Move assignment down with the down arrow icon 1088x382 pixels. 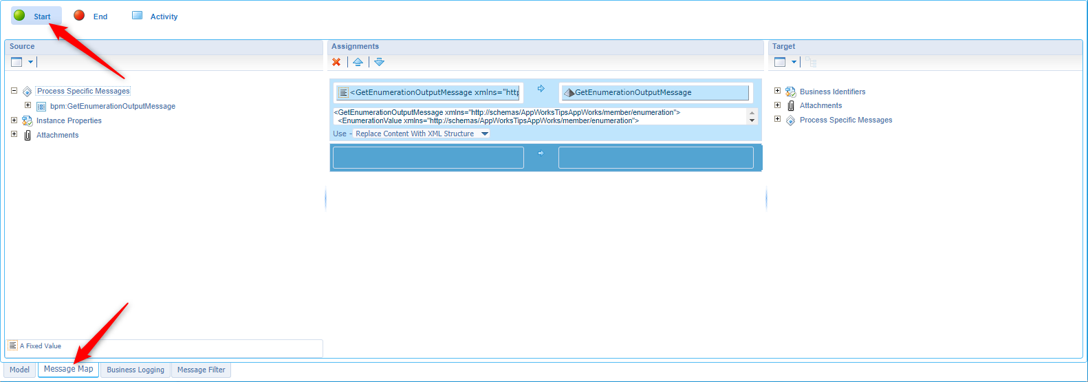(379, 62)
